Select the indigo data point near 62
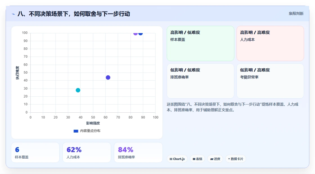 tap(108, 78)
